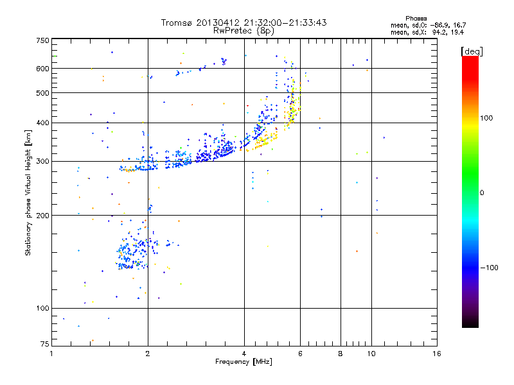Click the "100" label beside the color scale

tap(486, 118)
